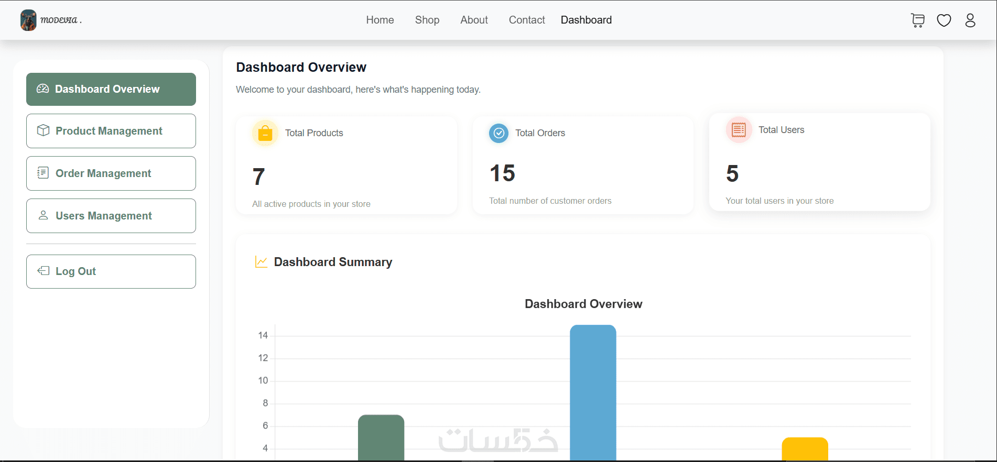Viewport: 997px width, 462px height.
Task: Click the red Total Users list icon
Action: 739,130
